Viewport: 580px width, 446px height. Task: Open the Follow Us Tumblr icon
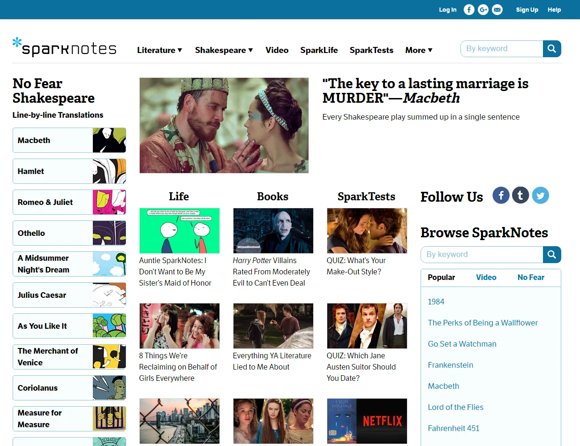coord(520,195)
